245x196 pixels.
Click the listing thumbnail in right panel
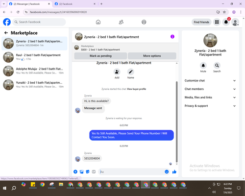coord(210,40)
